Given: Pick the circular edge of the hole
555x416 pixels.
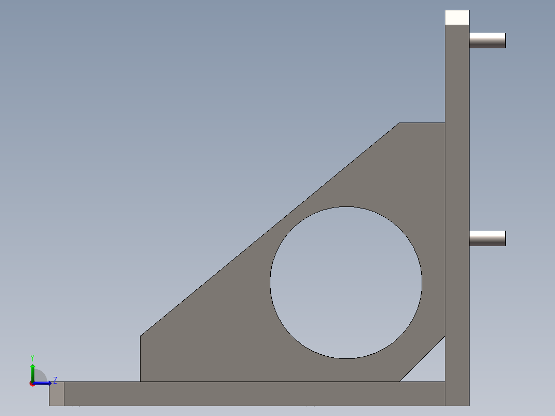Looking at the screenshot, I should point(270,283).
